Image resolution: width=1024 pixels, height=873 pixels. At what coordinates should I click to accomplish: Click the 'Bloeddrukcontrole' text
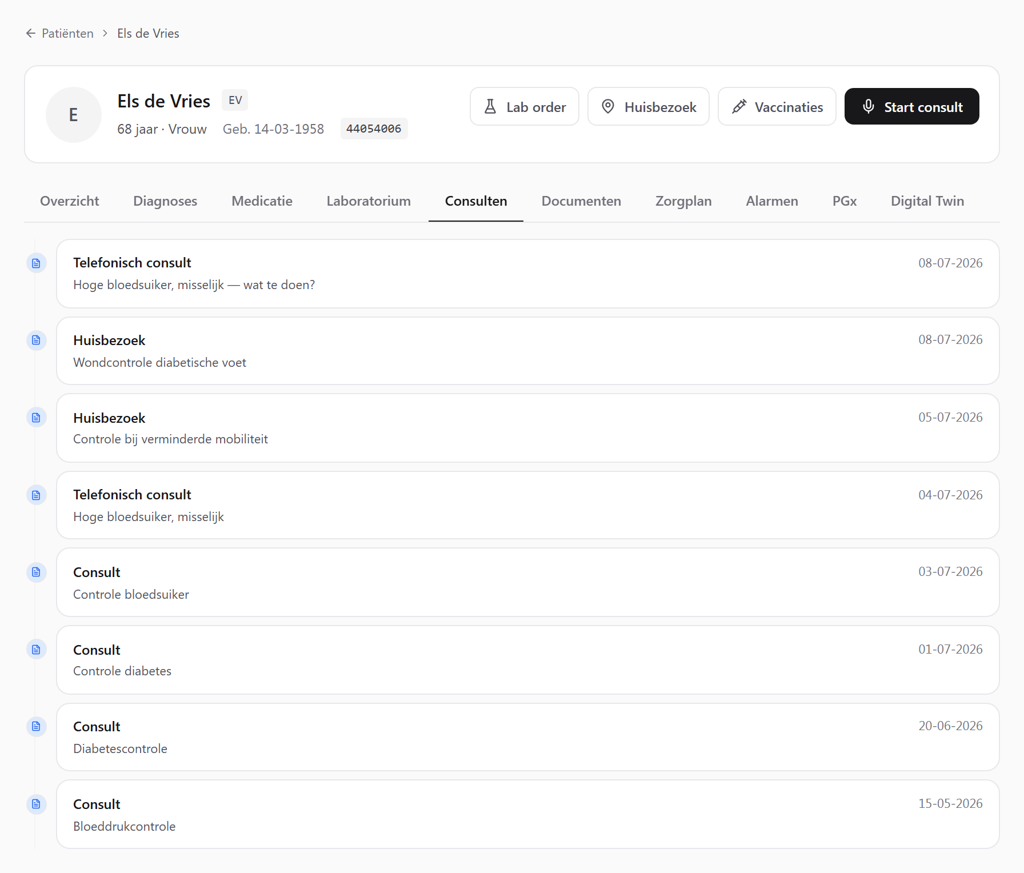pos(124,826)
